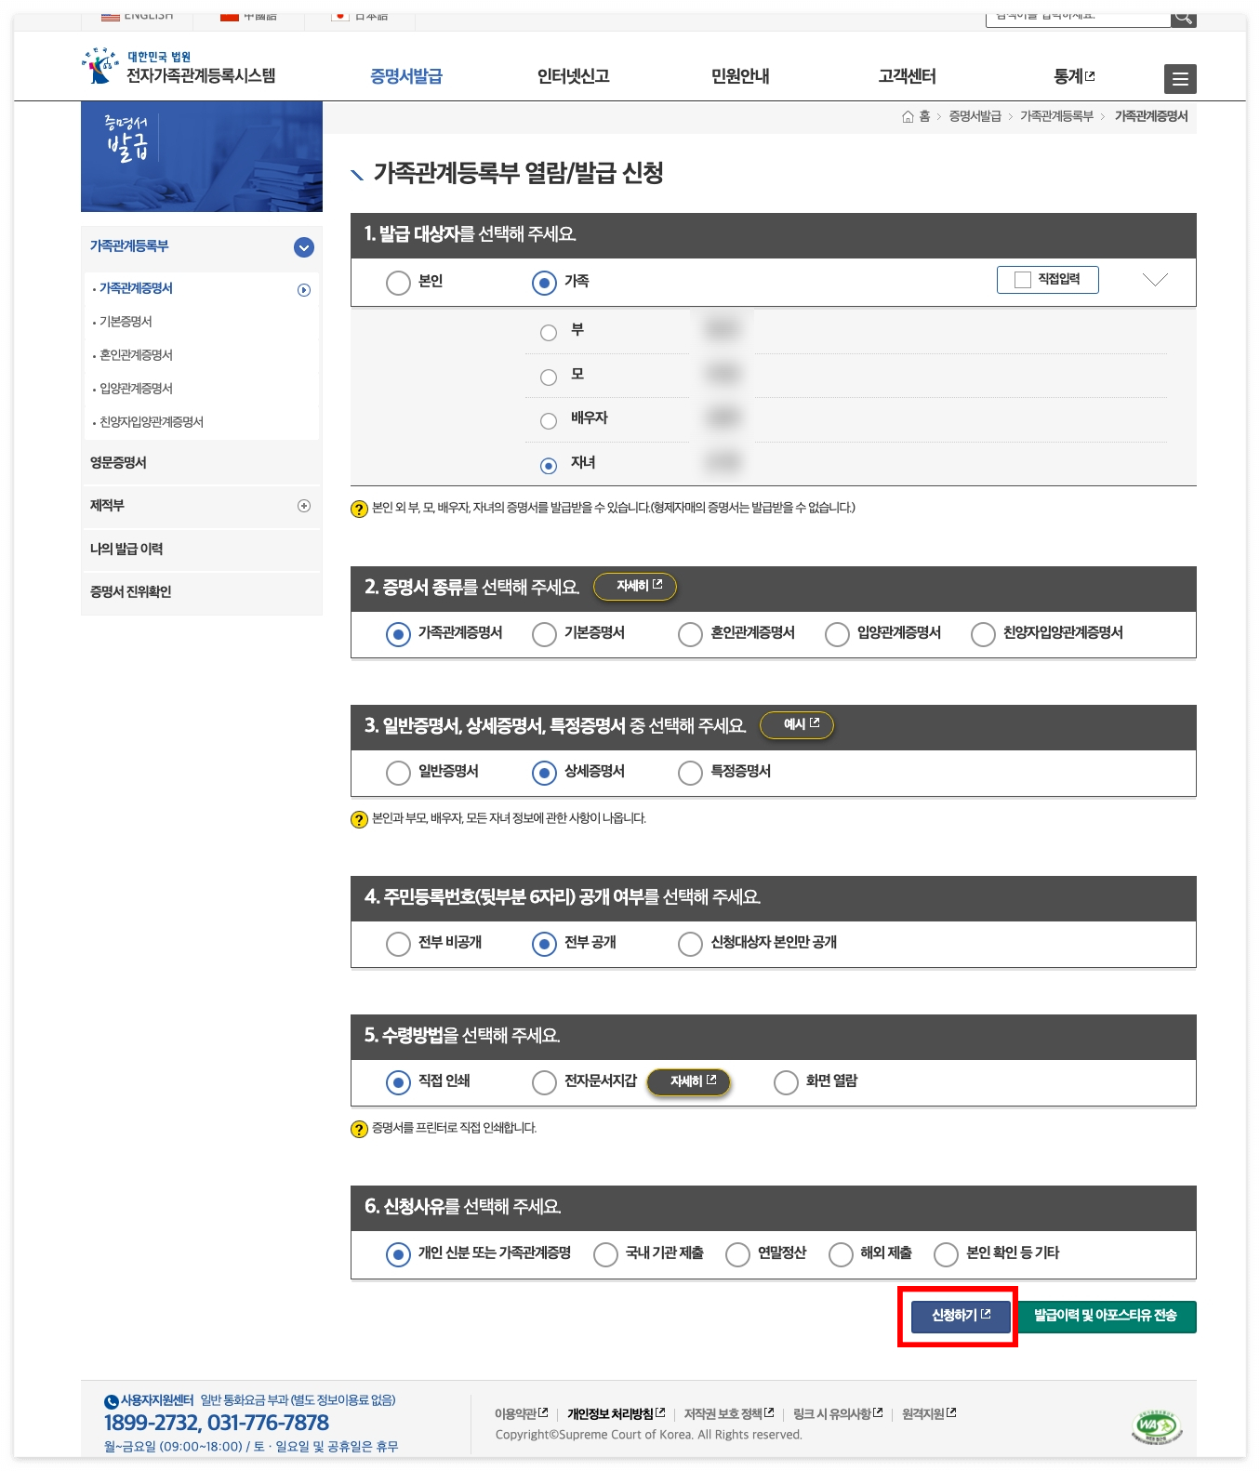Viewport: 1260px width, 1471px height.
Task: Click help icon about printing certificate
Action: click(x=359, y=1129)
